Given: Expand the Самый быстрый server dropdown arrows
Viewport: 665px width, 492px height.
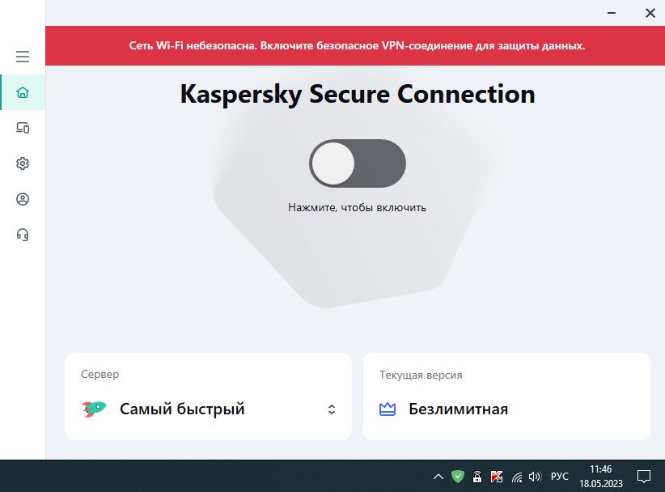Looking at the screenshot, I should tap(332, 409).
